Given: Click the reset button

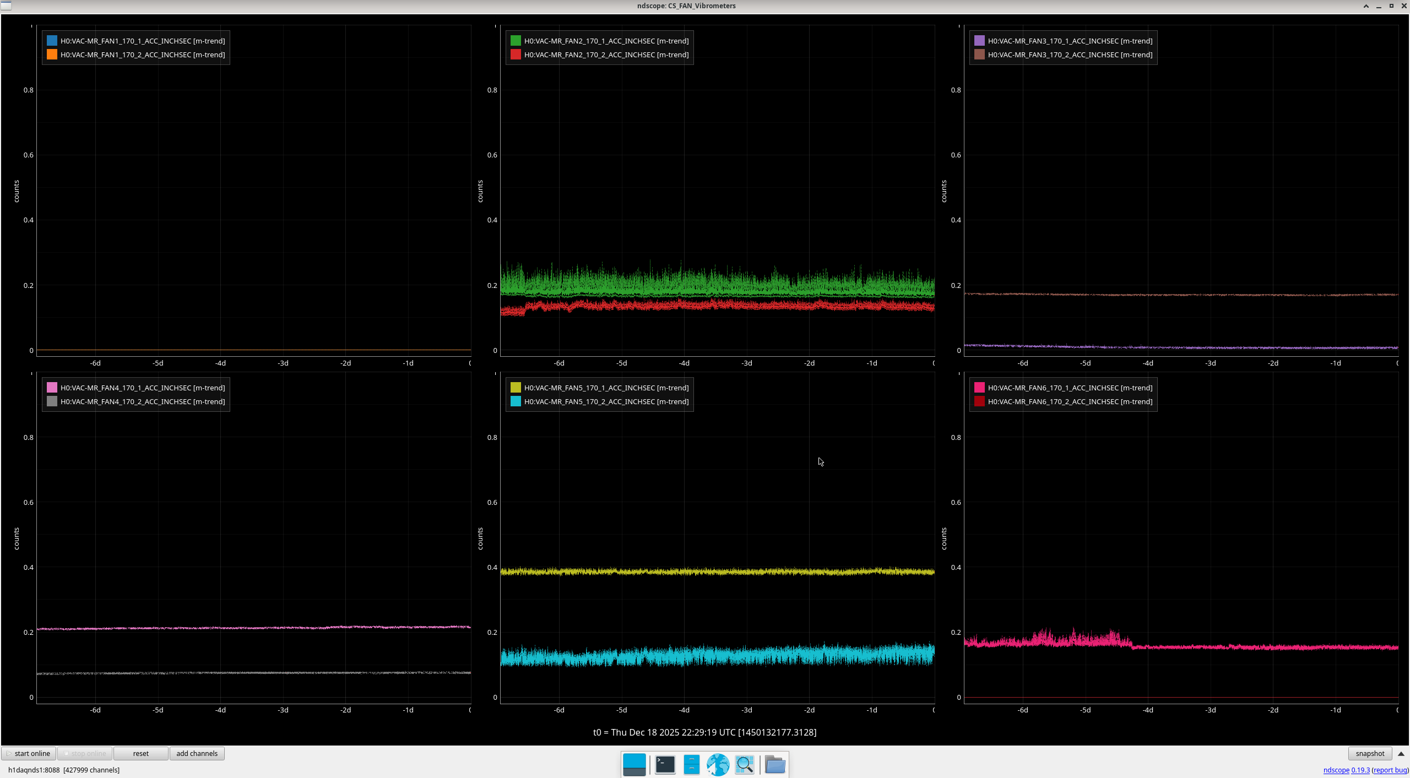Looking at the screenshot, I should (x=140, y=753).
